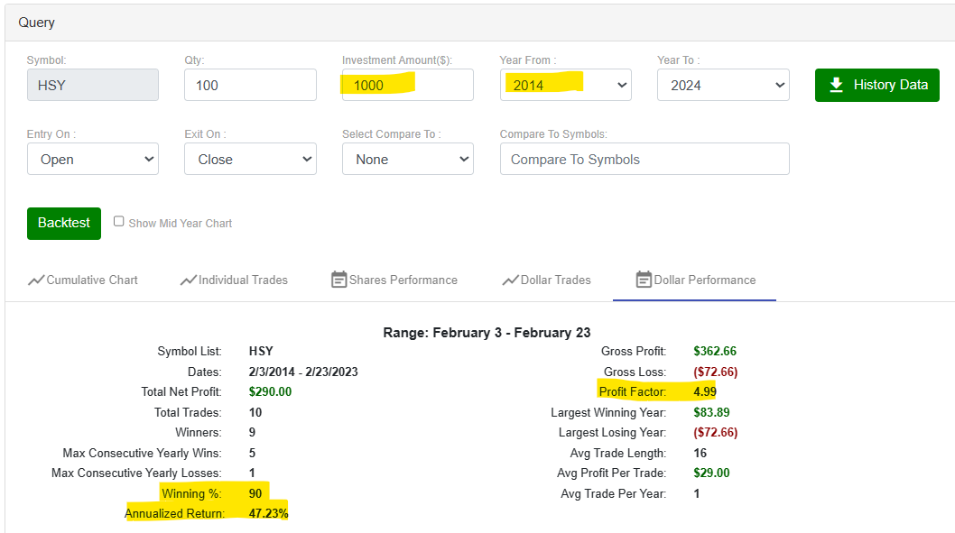The width and height of the screenshot is (955, 533).
Task: Click the Winners value 9
Action: 252,433
